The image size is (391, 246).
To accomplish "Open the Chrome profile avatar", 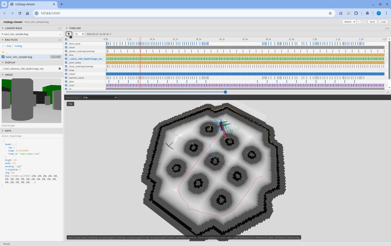I will pyautogui.click(x=378, y=13).
